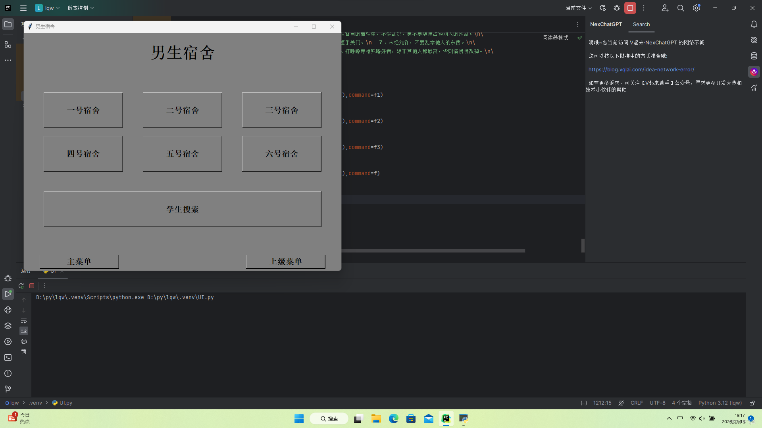
Task: Open the Problems tool window icon
Action: pos(8,373)
